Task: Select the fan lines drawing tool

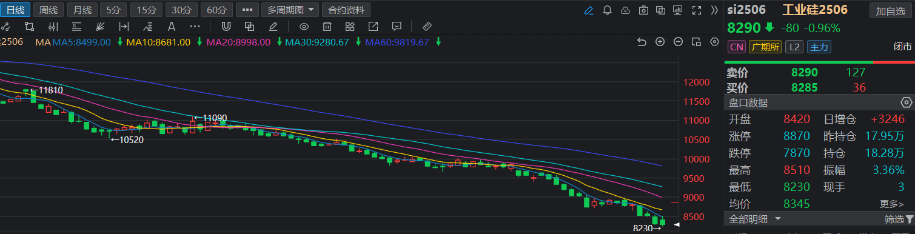Action: 100,26
